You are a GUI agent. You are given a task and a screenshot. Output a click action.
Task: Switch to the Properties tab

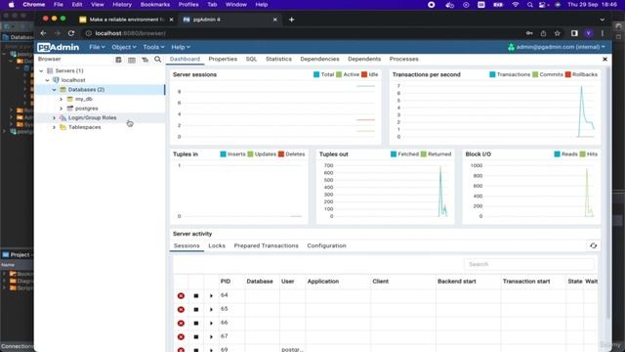coord(223,59)
